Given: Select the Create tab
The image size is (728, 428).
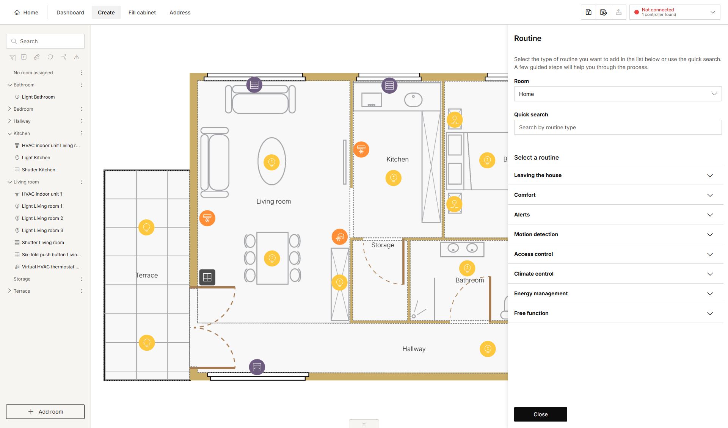Looking at the screenshot, I should pyautogui.click(x=106, y=13).
